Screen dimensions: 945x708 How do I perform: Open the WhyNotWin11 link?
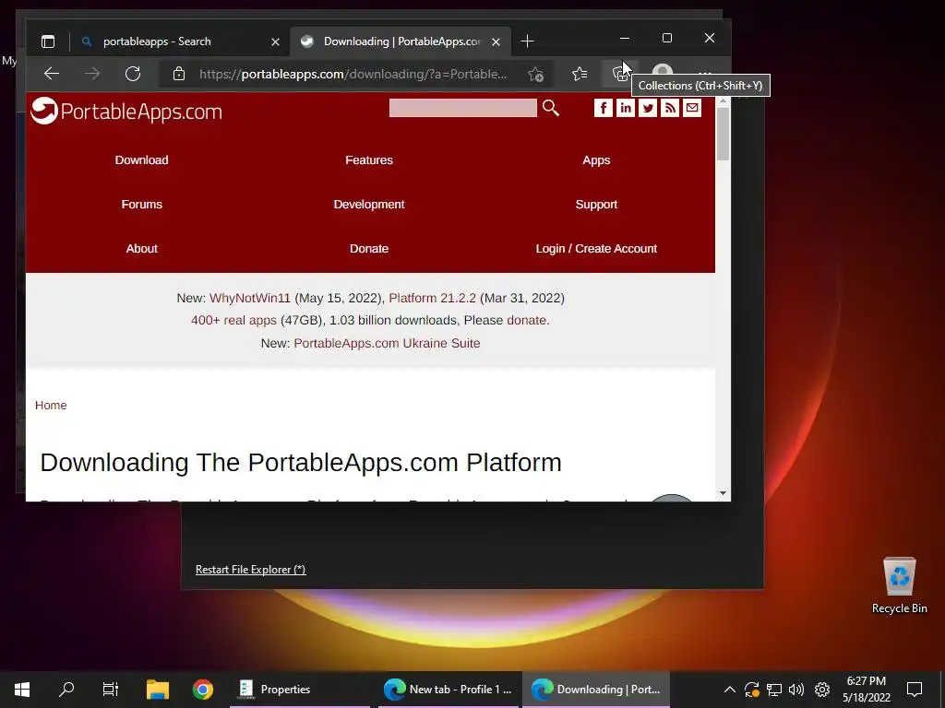[x=249, y=298]
